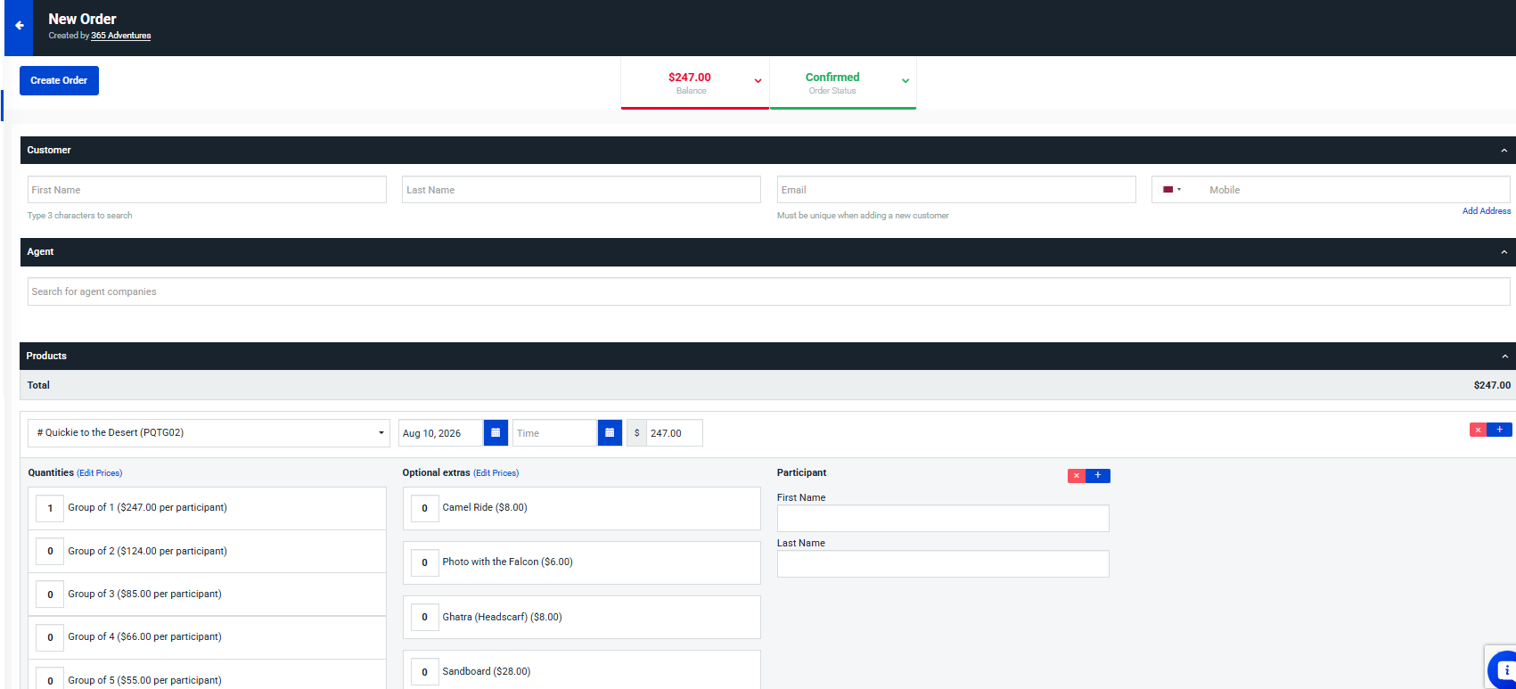
Task: Open the 365 Adventures creator link
Action: pos(121,36)
